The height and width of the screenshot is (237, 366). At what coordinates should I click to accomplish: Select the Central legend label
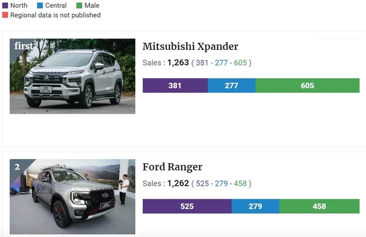point(56,5)
